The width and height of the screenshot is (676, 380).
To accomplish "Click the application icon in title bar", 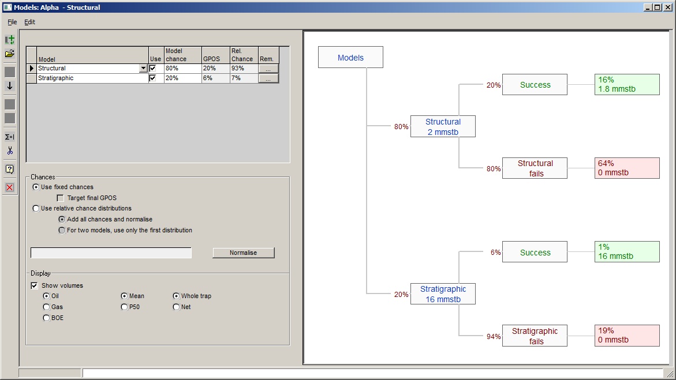I will click(x=7, y=7).
